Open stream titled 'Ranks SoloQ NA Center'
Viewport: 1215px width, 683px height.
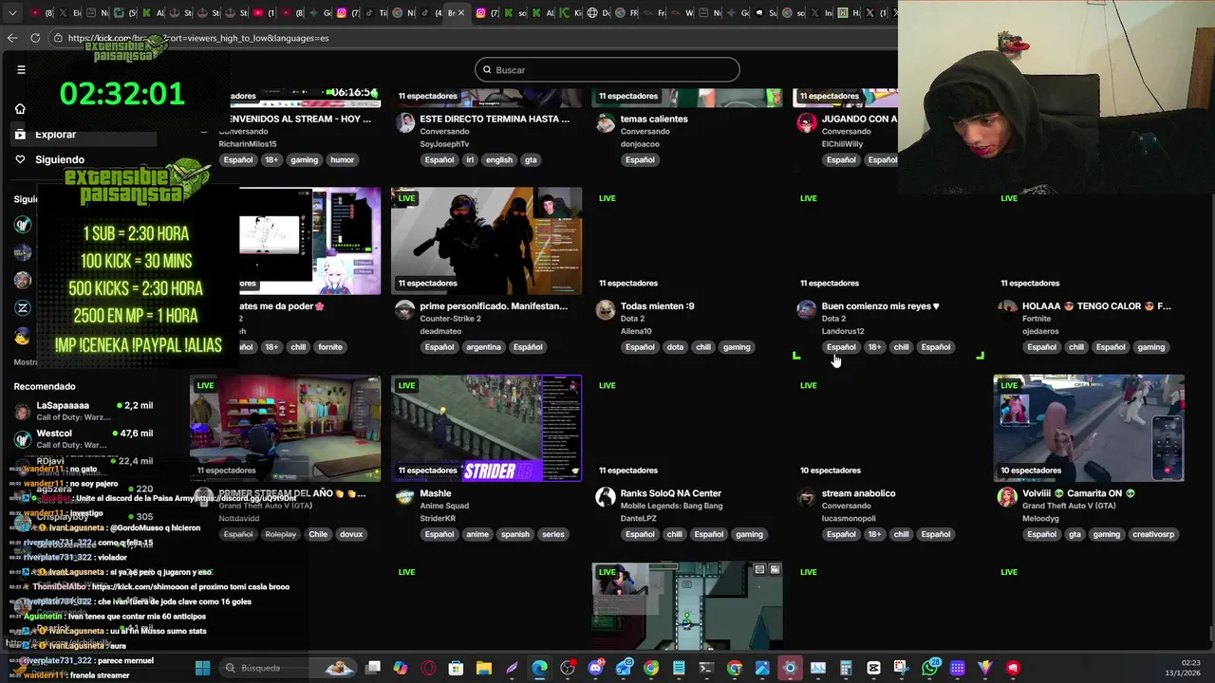click(670, 493)
